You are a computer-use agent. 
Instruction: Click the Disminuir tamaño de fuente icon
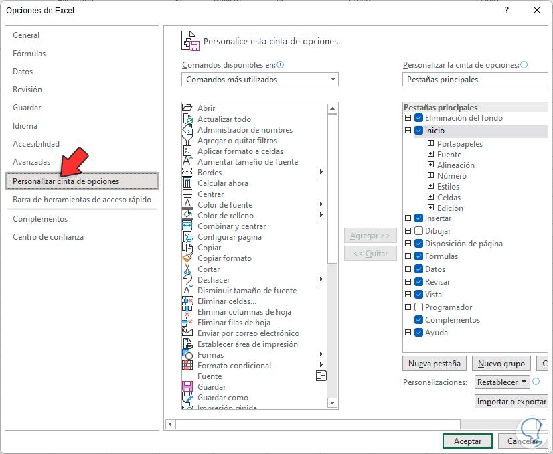pos(187,291)
